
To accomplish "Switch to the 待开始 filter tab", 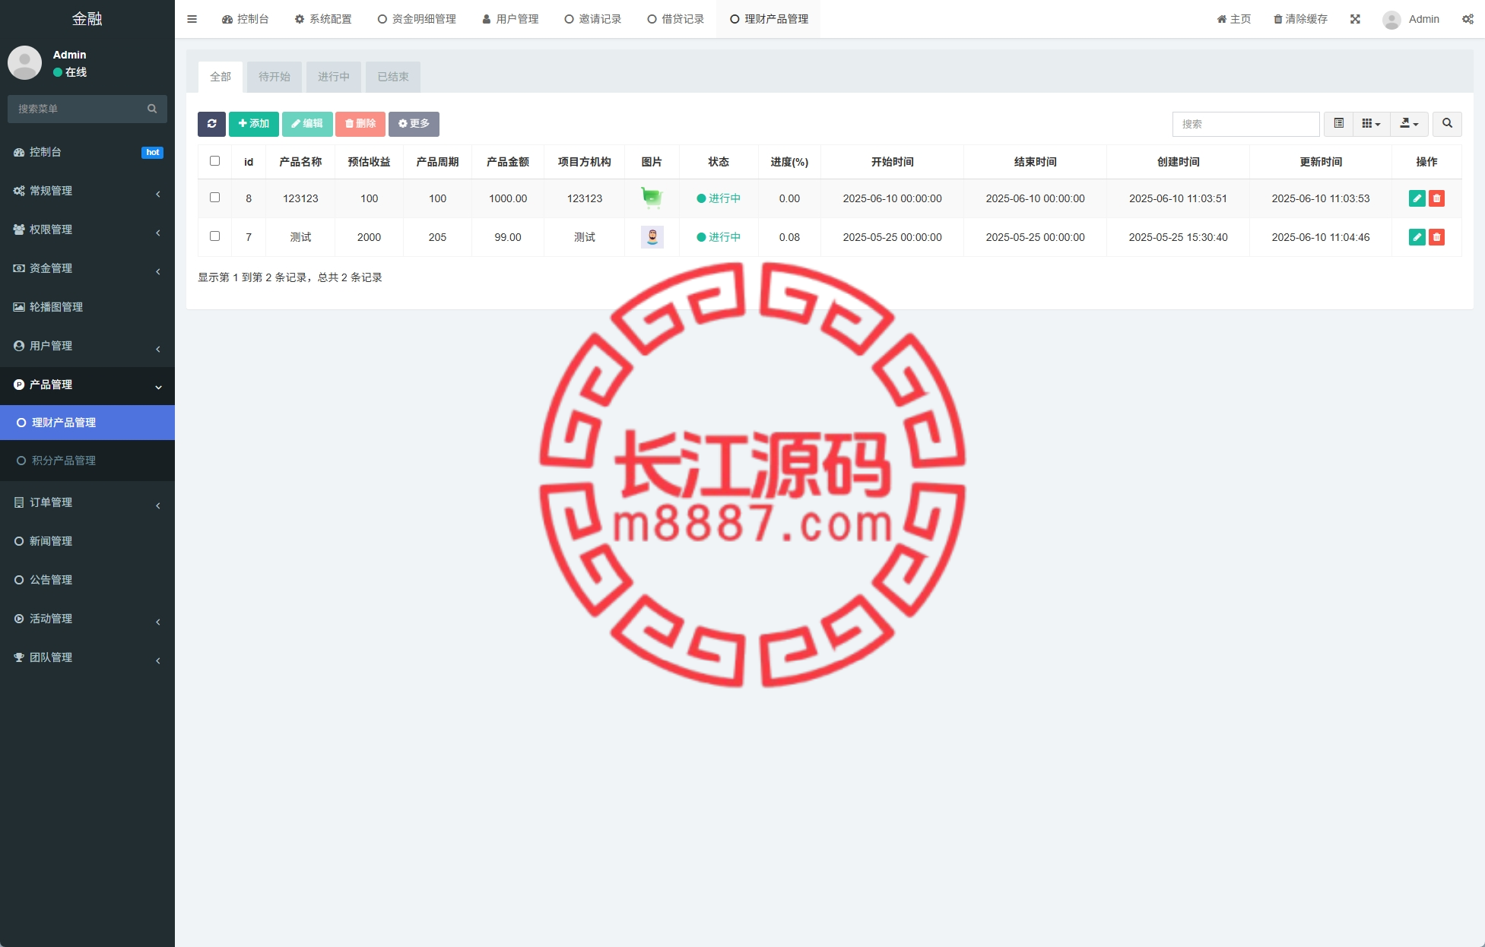I will [x=274, y=77].
